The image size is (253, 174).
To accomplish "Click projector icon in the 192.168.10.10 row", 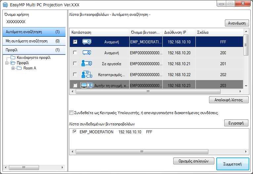I will coord(87,42).
